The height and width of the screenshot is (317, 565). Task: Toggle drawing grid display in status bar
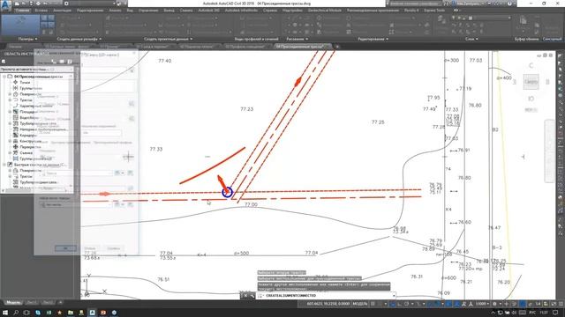click(373, 304)
